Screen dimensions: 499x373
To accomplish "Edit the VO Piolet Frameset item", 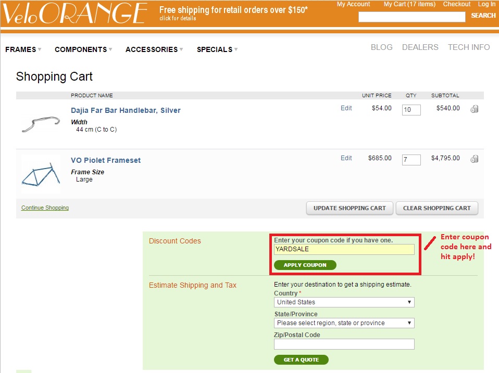I will coord(346,158).
